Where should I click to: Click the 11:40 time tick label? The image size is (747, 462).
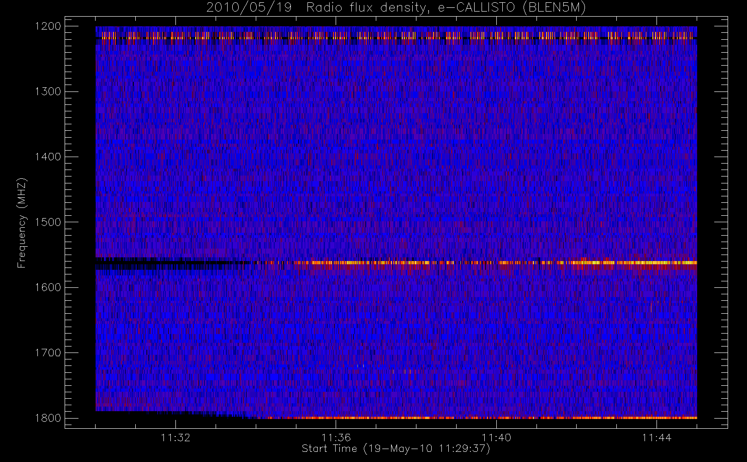tap(496, 438)
